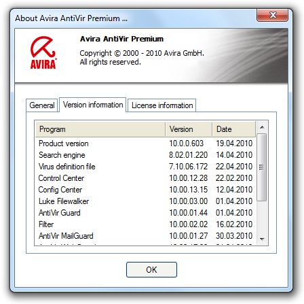Click the date 22.04.2010
The width and height of the screenshot is (304, 304).
coord(234,167)
